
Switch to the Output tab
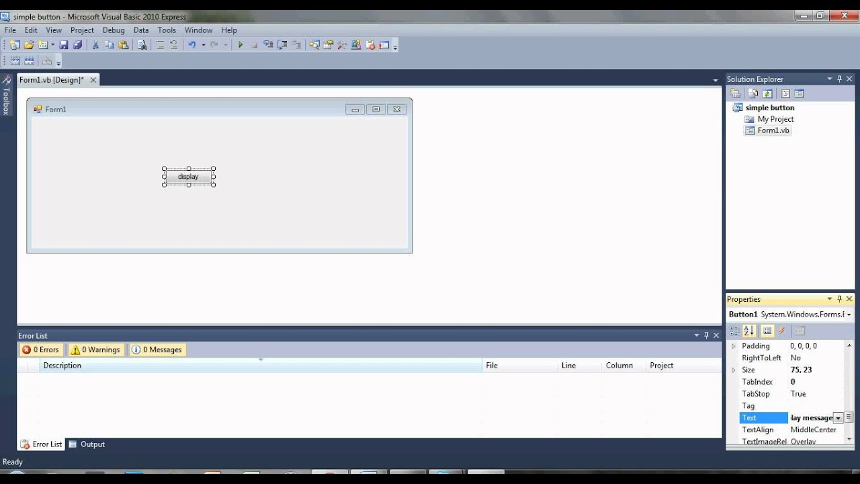pyautogui.click(x=87, y=444)
